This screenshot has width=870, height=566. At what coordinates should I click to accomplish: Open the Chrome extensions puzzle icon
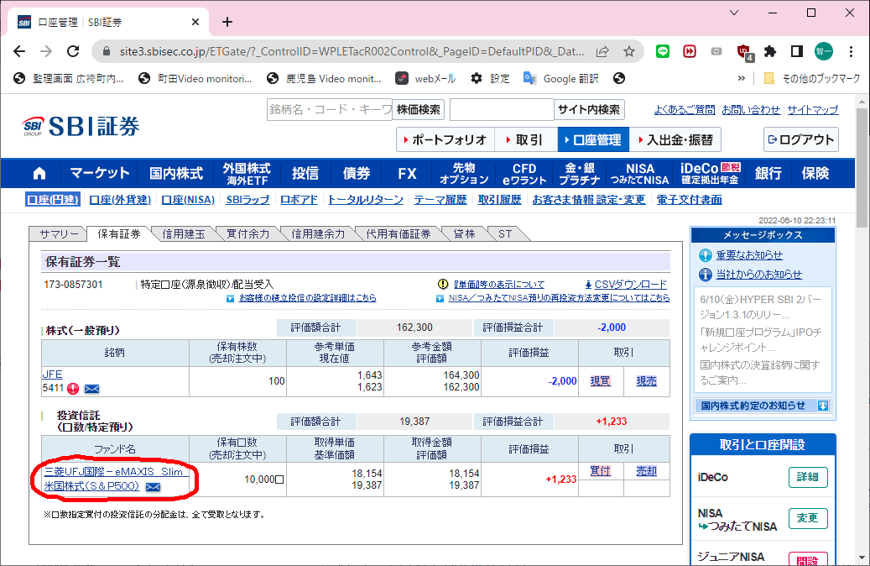point(770,51)
